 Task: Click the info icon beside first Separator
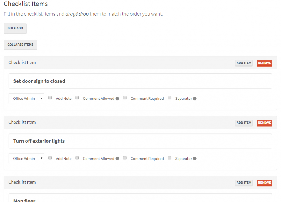pos(195,99)
